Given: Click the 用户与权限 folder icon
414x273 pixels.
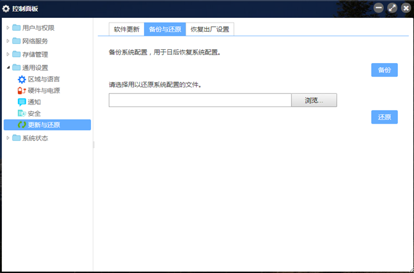Looking at the screenshot, I should pos(16,28).
